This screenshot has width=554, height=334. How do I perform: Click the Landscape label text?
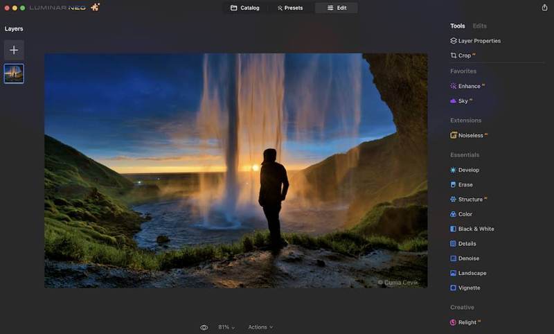point(472,273)
